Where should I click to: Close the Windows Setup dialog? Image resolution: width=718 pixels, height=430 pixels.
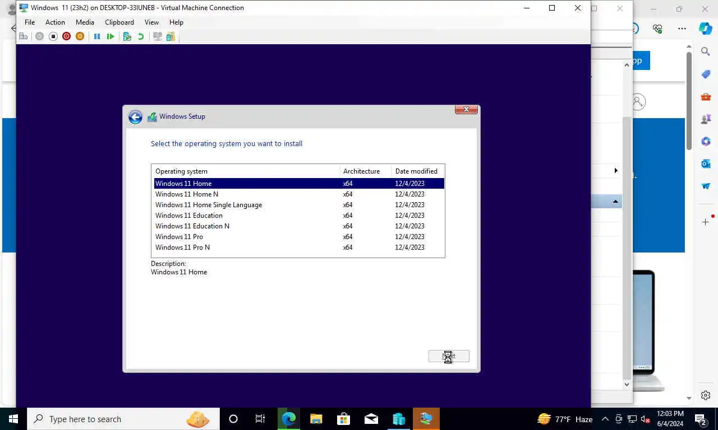[466, 109]
